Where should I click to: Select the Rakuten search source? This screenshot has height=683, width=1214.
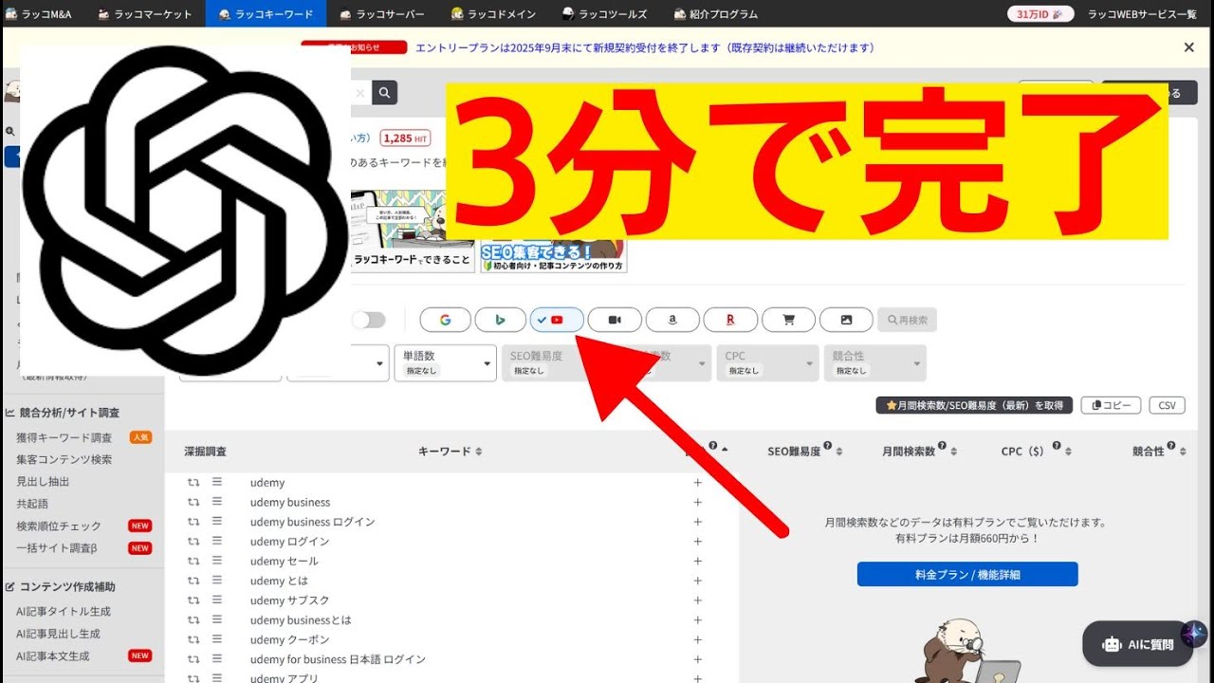click(730, 321)
